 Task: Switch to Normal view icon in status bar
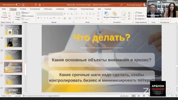[133, 96]
